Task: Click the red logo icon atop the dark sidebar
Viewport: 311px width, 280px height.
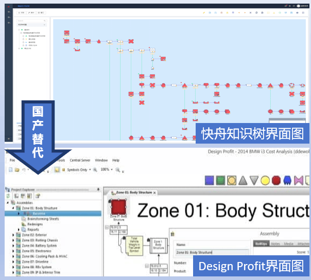Action: 9,7
